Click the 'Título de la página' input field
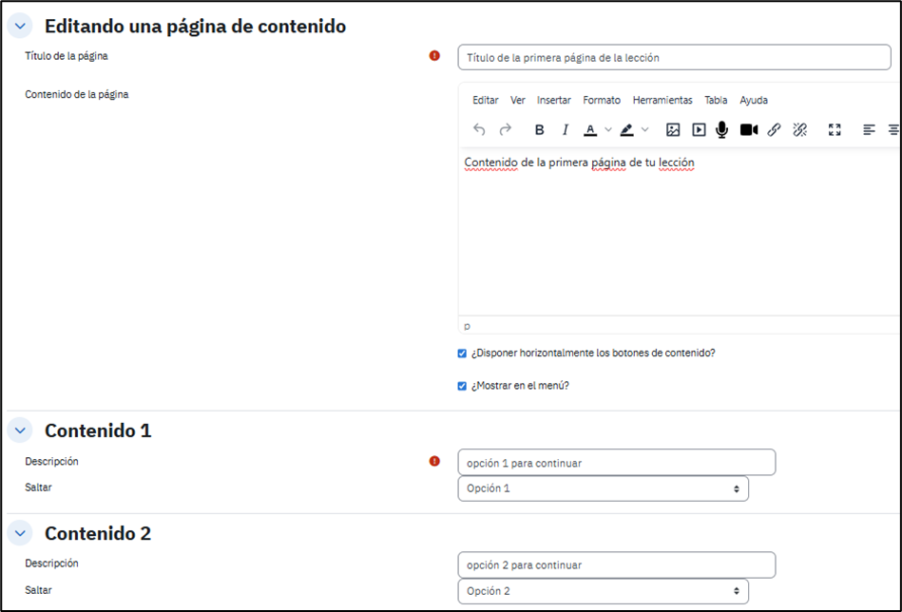The image size is (902, 612). pyautogui.click(x=674, y=57)
